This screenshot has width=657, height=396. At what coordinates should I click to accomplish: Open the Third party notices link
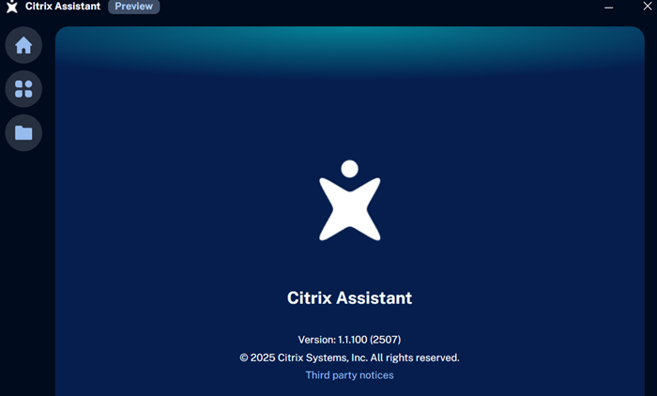(349, 375)
